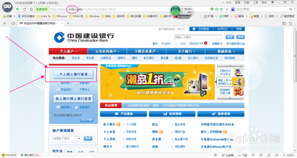The image size is (297, 158).
Task: Open the 网银 toolbar icon
Action: click(x=224, y=16)
